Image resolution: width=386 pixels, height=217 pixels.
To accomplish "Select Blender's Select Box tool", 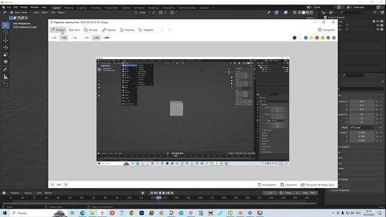I will coord(5,25).
